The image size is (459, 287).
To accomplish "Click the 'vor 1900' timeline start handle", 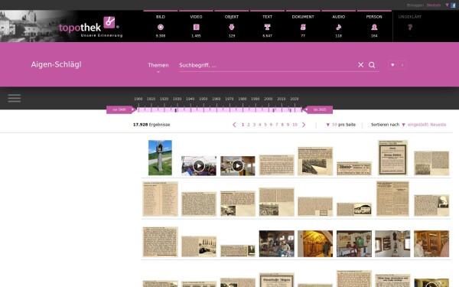I will tap(121, 109).
